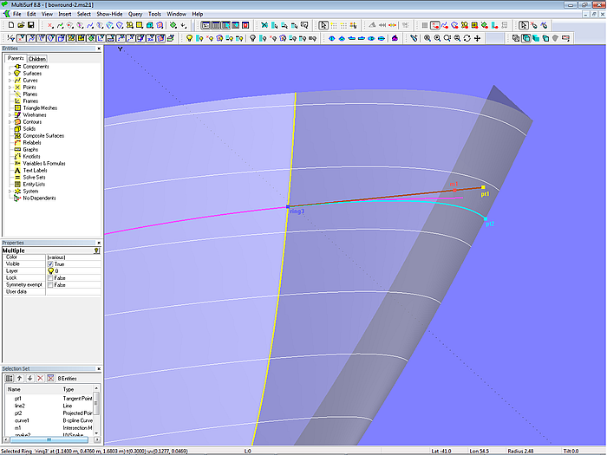Screen dimensions: 607x455
Task: Switch to the Children tab
Action: tap(37, 59)
